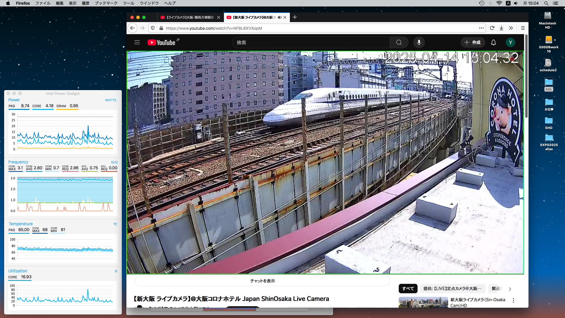The image size is (565, 318).
Task: Click the YouTube logo
Action: tap(162, 42)
